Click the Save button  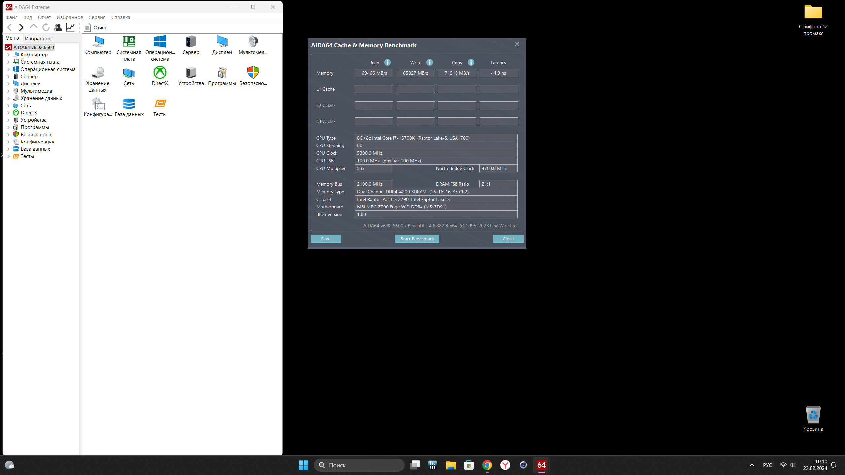(x=325, y=239)
